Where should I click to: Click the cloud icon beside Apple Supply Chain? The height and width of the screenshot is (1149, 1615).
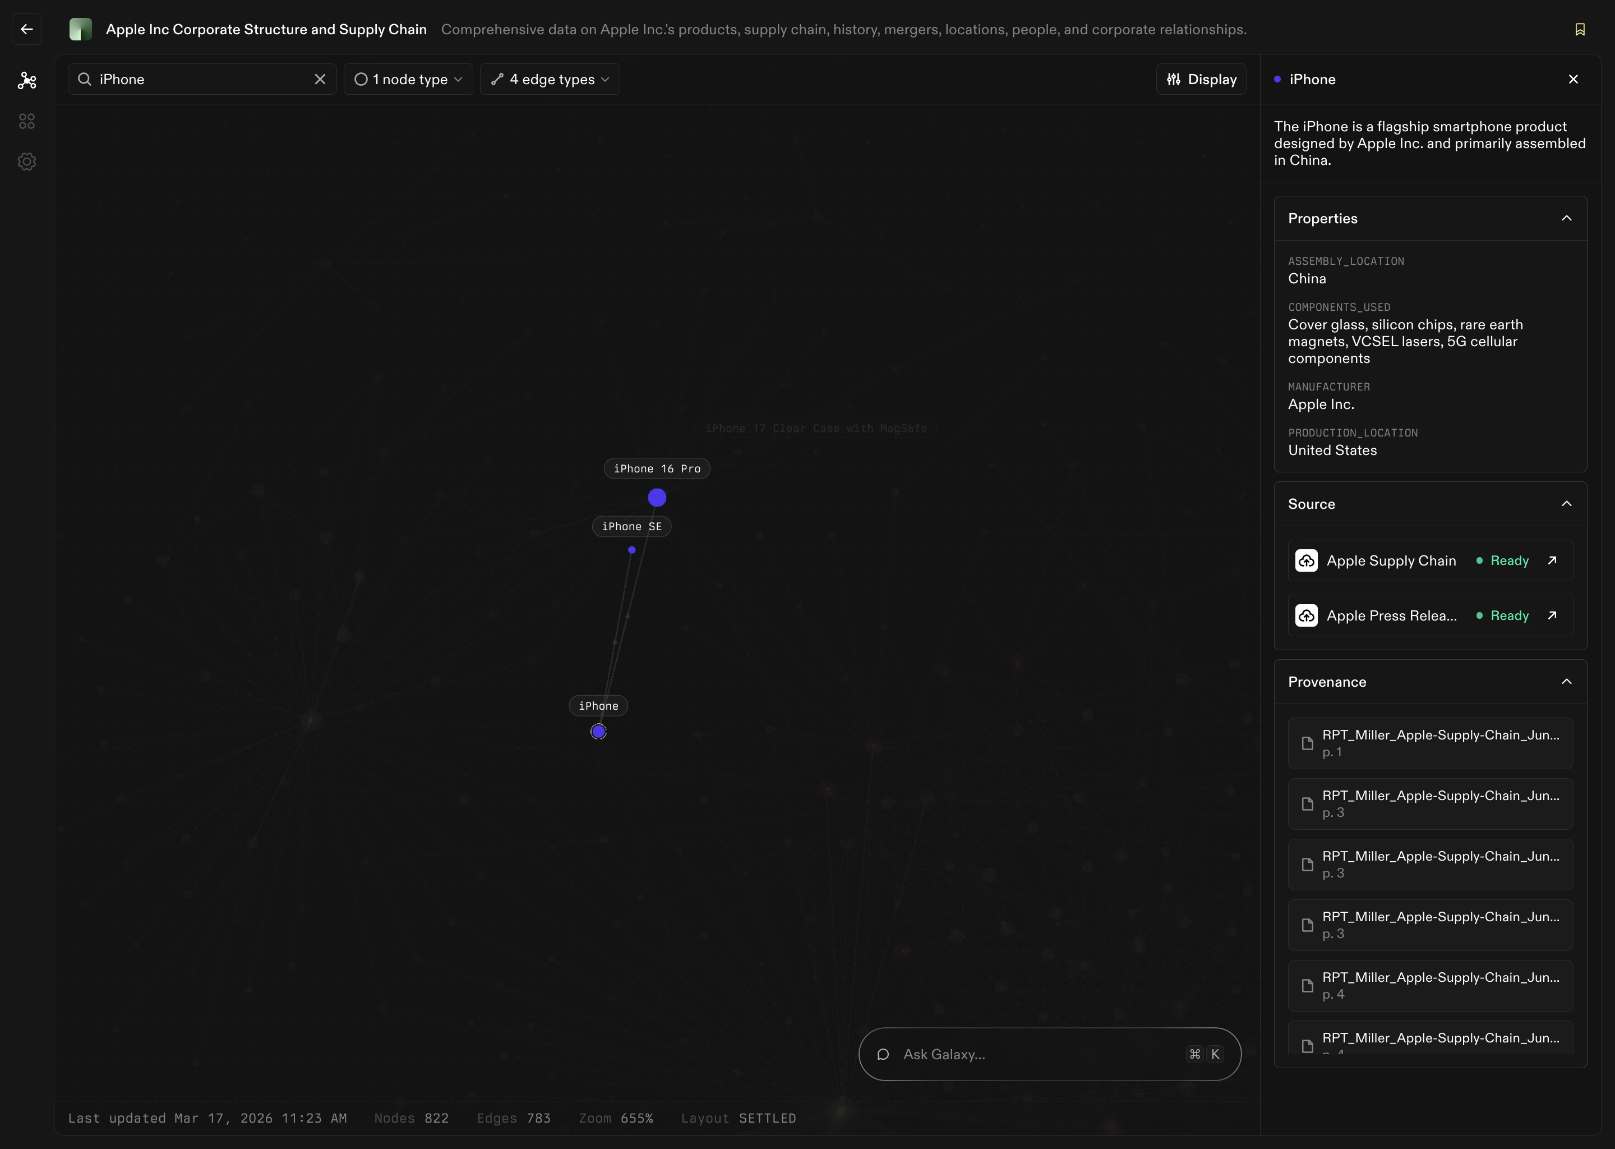pyautogui.click(x=1306, y=560)
